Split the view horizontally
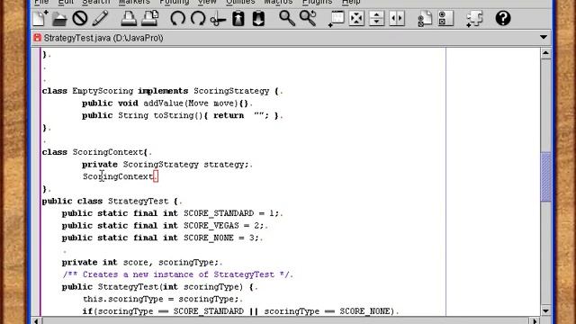 pos(376,18)
